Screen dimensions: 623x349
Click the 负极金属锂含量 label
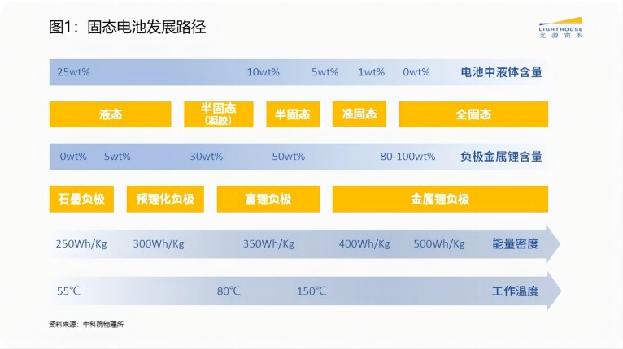tap(502, 157)
